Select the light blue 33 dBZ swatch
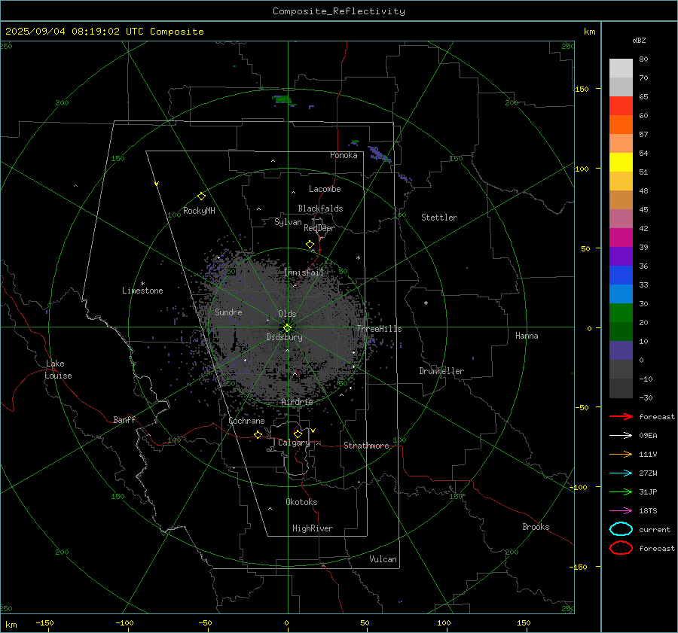This screenshot has width=678, height=633. [x=621, y=294]
